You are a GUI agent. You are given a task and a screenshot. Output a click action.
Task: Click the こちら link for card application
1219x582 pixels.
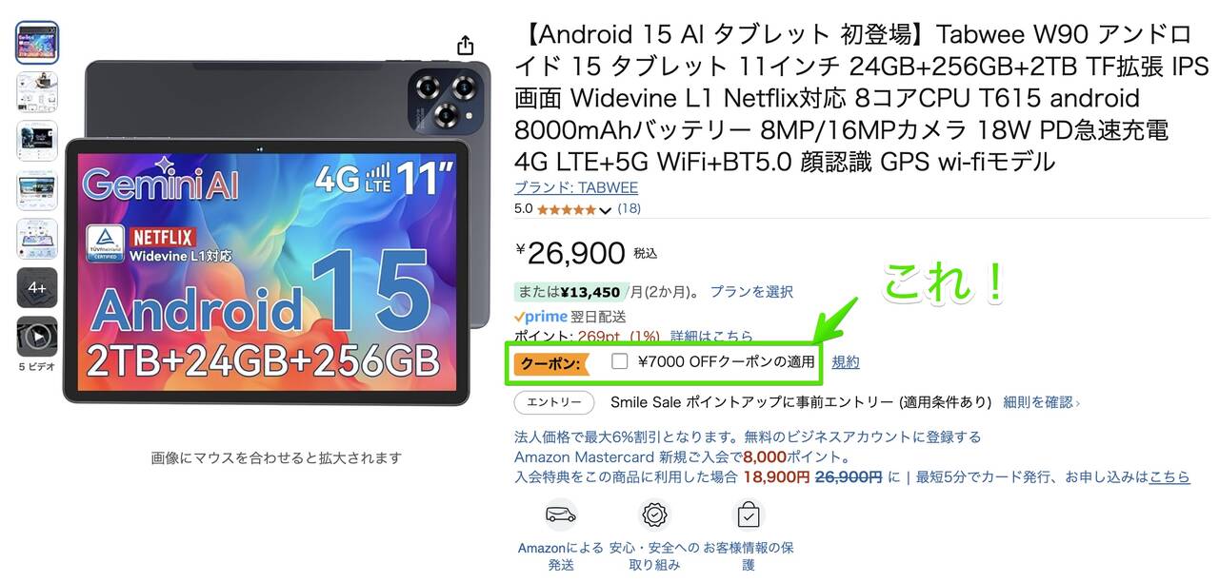(1169, 476)
